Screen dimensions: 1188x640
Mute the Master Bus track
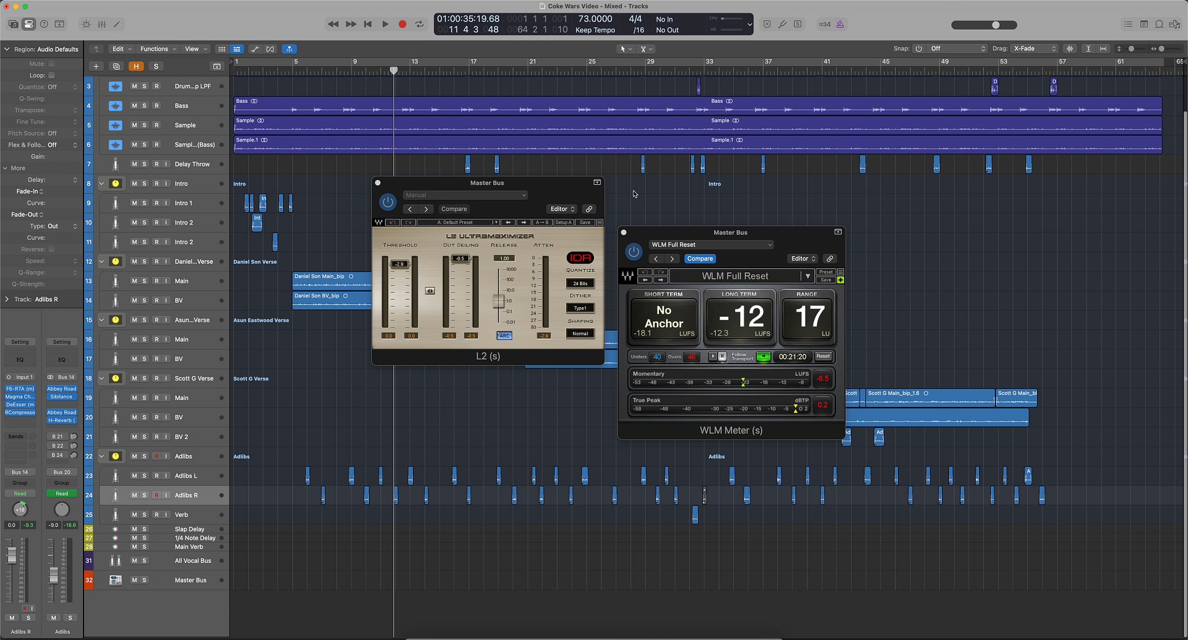click(x=134, y=580)
